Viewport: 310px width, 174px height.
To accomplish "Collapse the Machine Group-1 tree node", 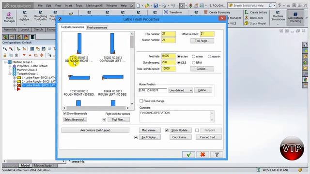I will coord(5,62).
